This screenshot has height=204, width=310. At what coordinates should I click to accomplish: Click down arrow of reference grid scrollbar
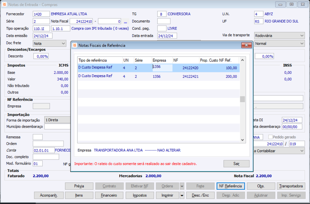click(x=243, y=140)
